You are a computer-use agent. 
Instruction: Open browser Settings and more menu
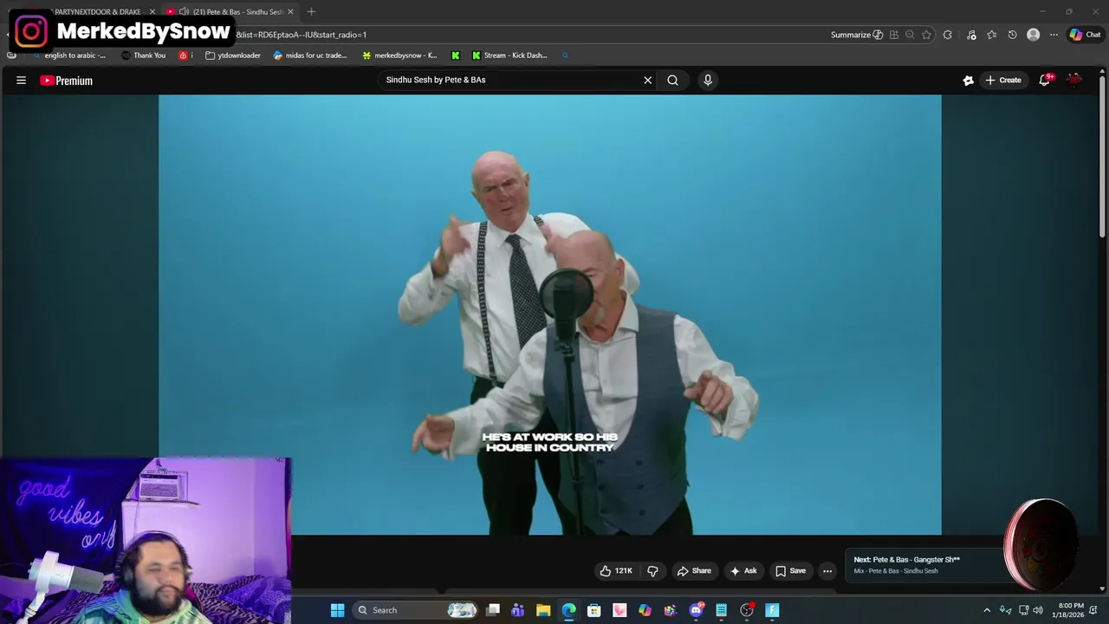point(1054,35)
